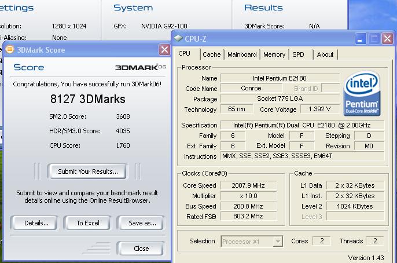397x263 pixels.
Task: Close the 3DMark Score dialog
Action: pos(164,49)
